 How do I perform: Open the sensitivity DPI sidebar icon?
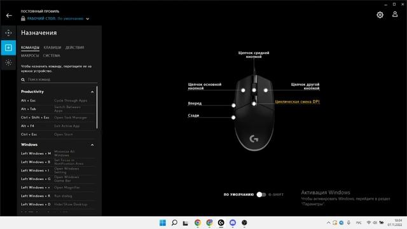(x=8, y=32)
